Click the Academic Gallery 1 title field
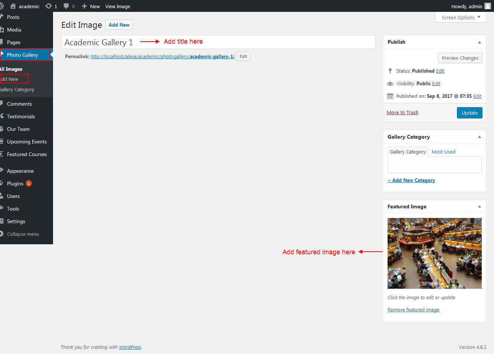The height and width of the screenshot is (354, 494). (218, 42)
